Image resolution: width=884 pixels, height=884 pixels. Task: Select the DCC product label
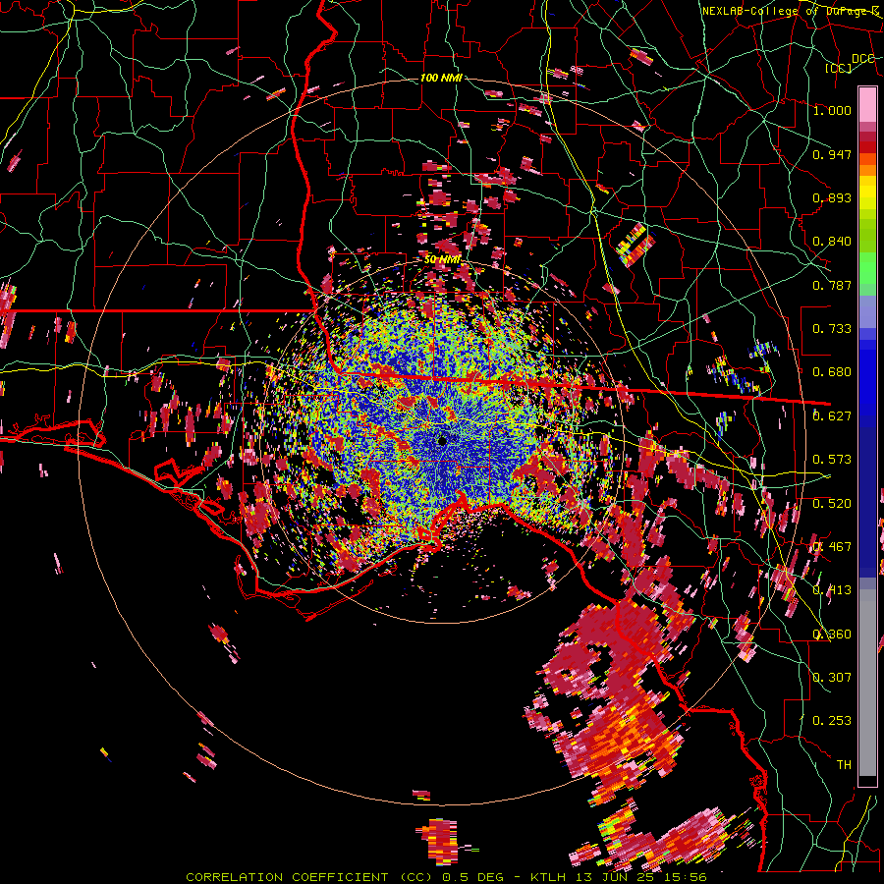pyautogui.click(x=862, y=59)
